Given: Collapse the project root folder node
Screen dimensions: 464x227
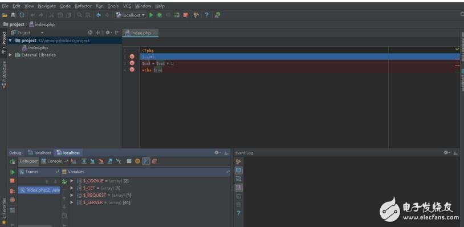Looking at the screenshot, I should click(10, 40).
